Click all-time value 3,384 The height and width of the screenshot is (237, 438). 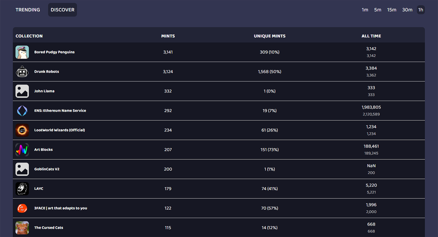(x=371, y=68)
